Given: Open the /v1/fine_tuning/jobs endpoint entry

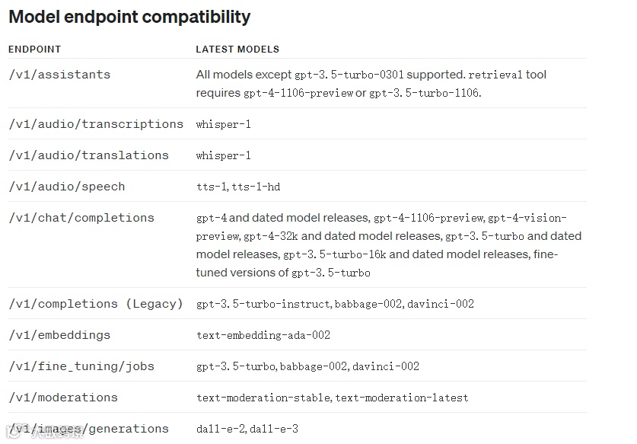Looking at the screenshot, I should [81, 366].
